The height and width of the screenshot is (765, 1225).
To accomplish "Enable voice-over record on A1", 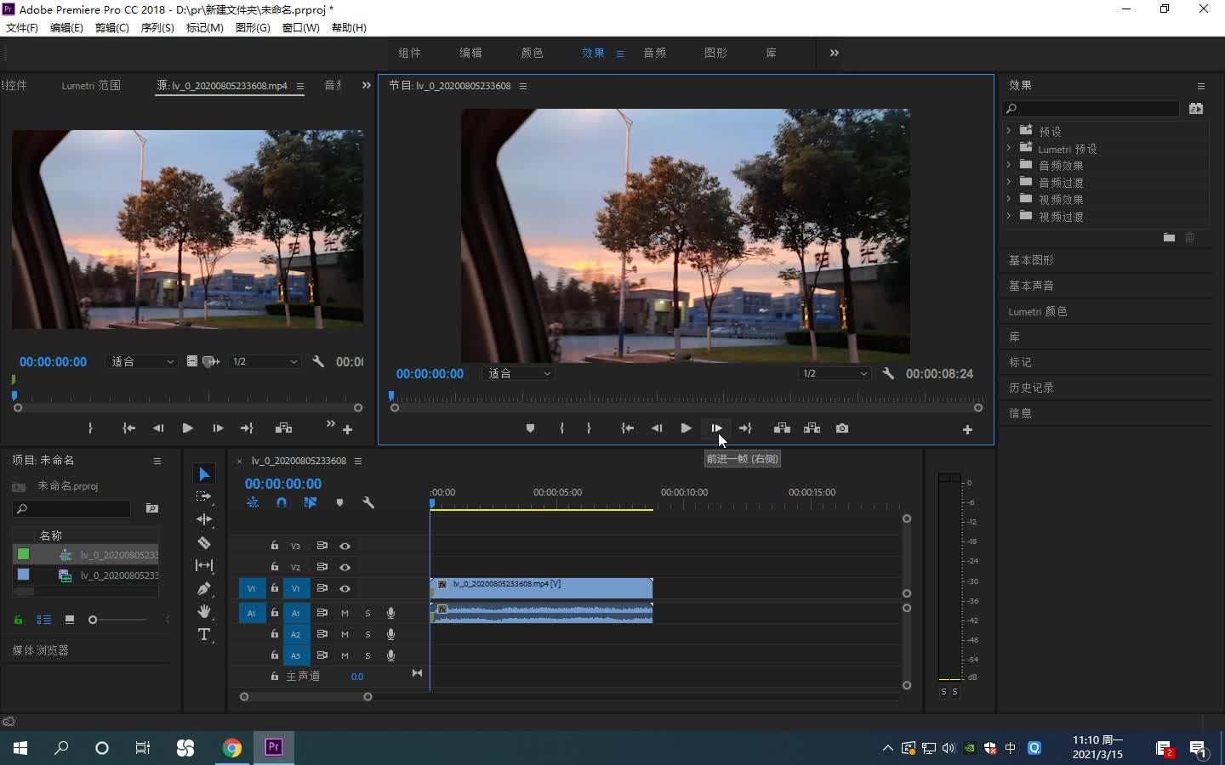I will (x=390, y=613).
